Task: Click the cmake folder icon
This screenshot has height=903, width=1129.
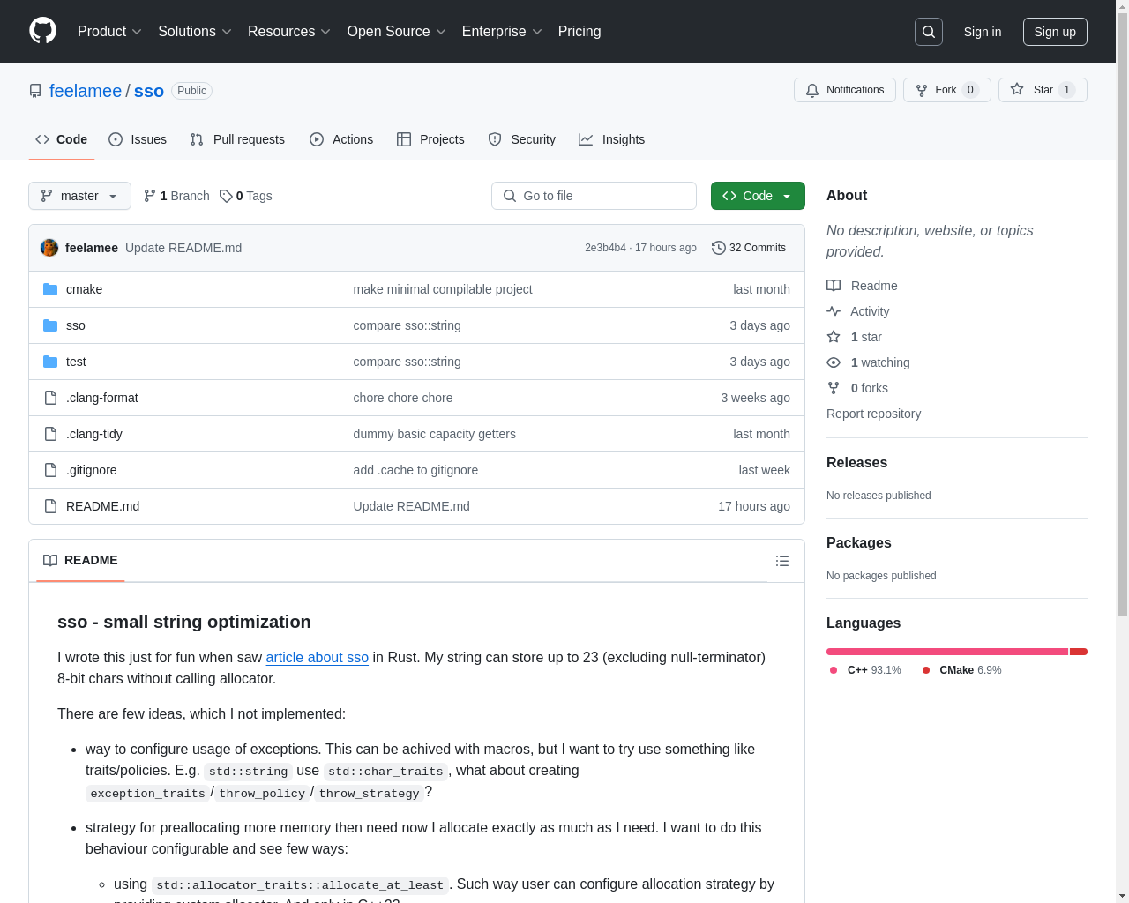Action: [x=50, y=289]
